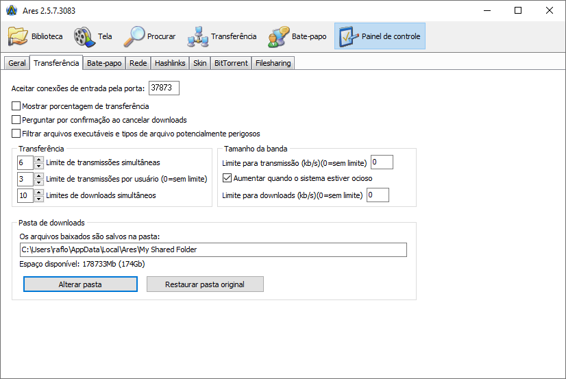
Task: Increase limit of simultaneous transmissions
Action: pos(38,160)
